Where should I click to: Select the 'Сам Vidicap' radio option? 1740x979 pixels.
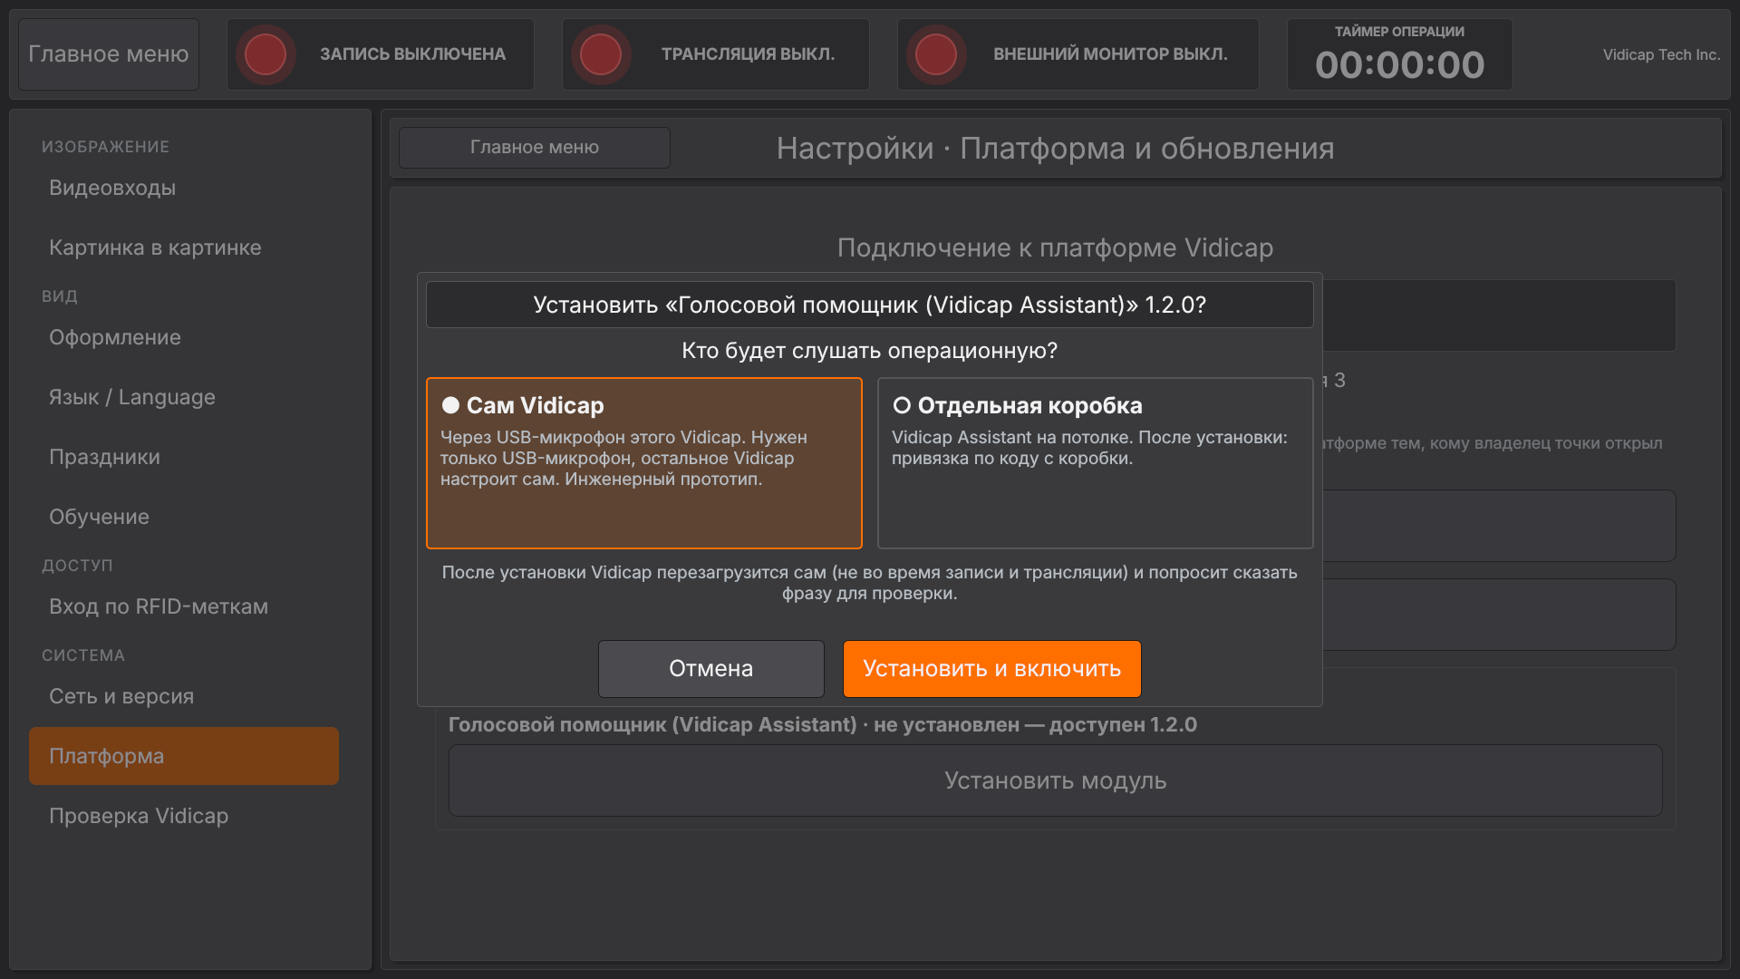[643, 463]
